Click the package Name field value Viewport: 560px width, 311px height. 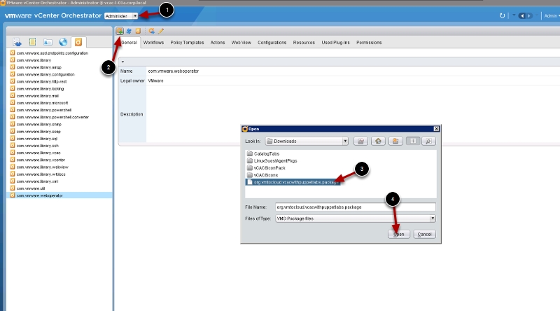click(174, 71)
